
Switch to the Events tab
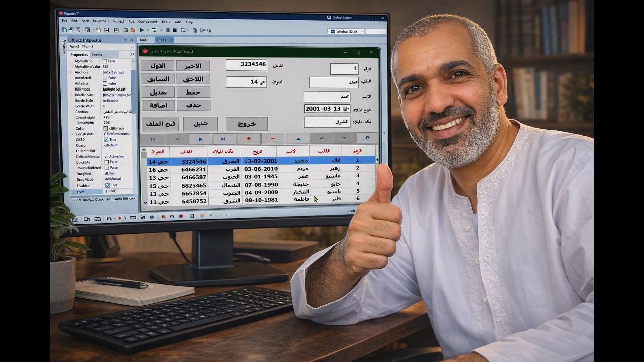click(97, 55)
